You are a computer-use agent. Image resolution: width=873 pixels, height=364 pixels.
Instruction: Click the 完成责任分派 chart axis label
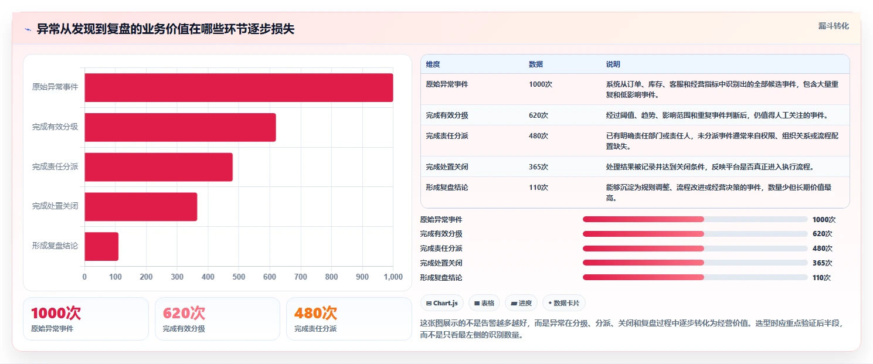tap(55, 167)
